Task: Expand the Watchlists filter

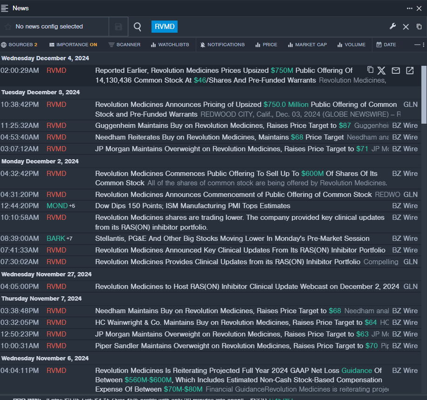Action: 170,45
